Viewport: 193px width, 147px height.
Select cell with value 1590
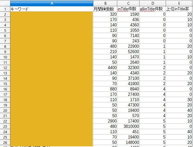click(128, 14)
